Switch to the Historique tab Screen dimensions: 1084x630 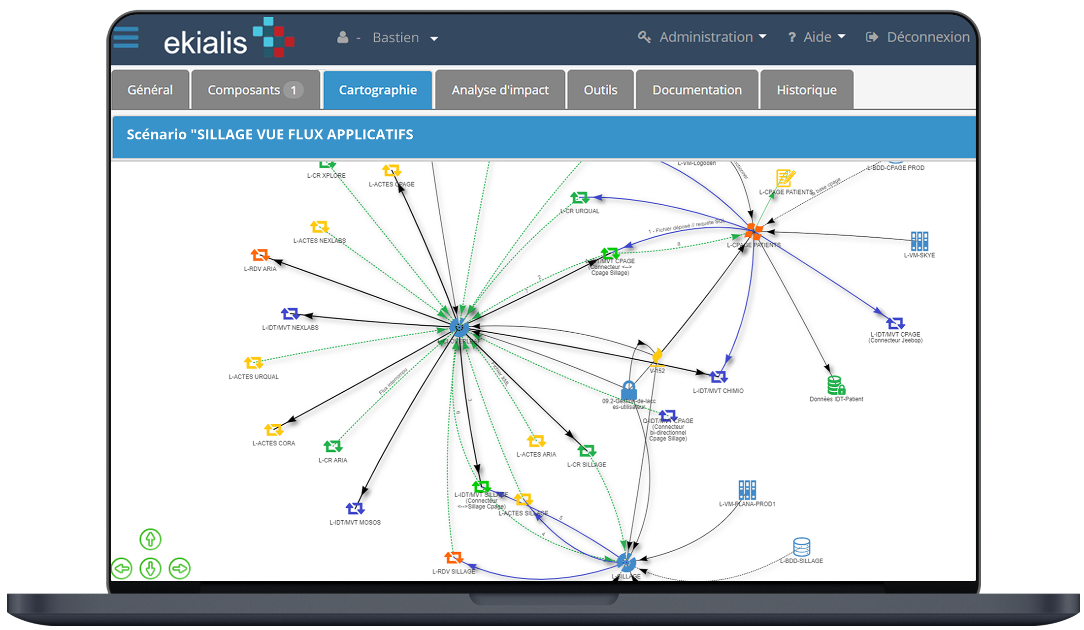(806, 90)
